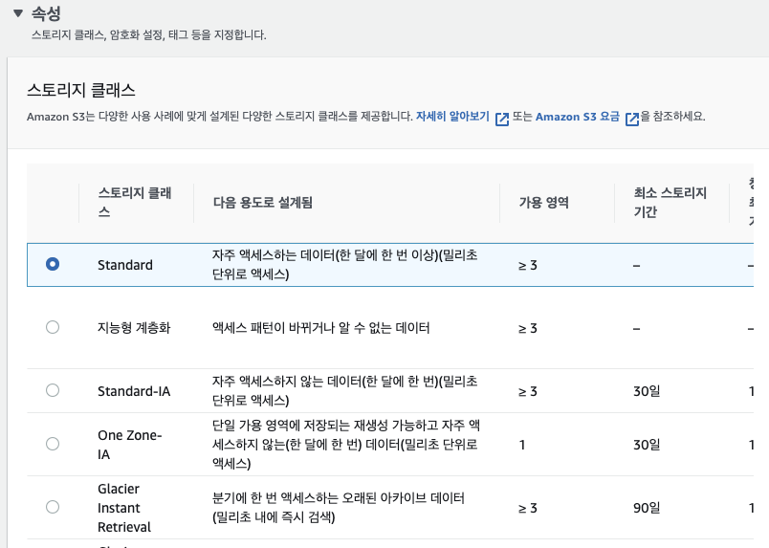The width and height of the screenshot is (769, 548).
Task: Click the 다음 용도로 설계됨 column header
Action: pyautogui.click(x=262, y=202)
